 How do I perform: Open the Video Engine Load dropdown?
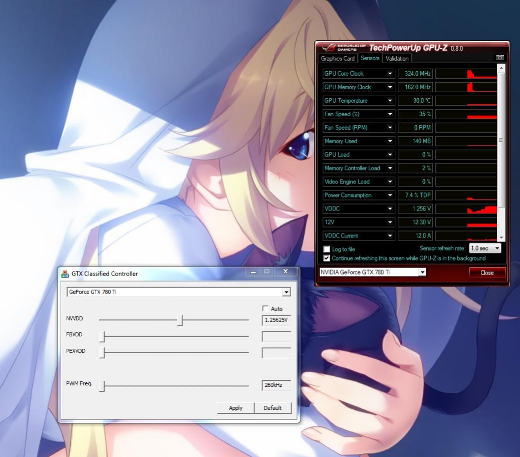click(x=390, y=182)
